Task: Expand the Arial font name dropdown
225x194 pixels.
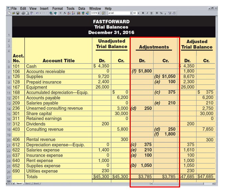Action: [x=131, y=13]
